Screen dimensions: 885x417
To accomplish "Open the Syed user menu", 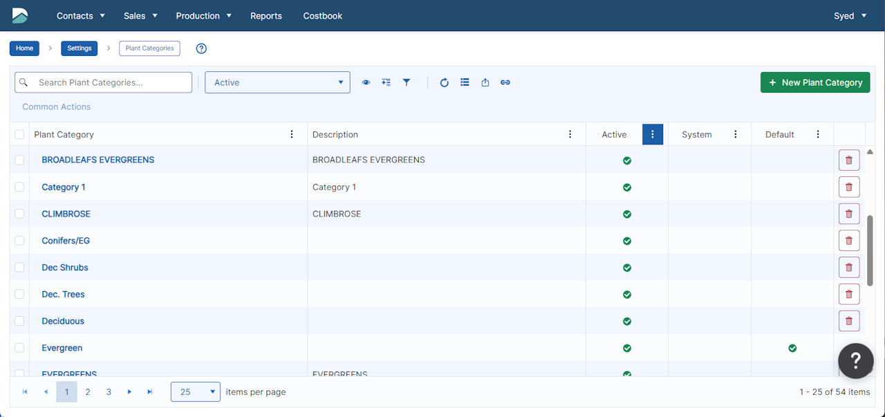I will [850, 16].
